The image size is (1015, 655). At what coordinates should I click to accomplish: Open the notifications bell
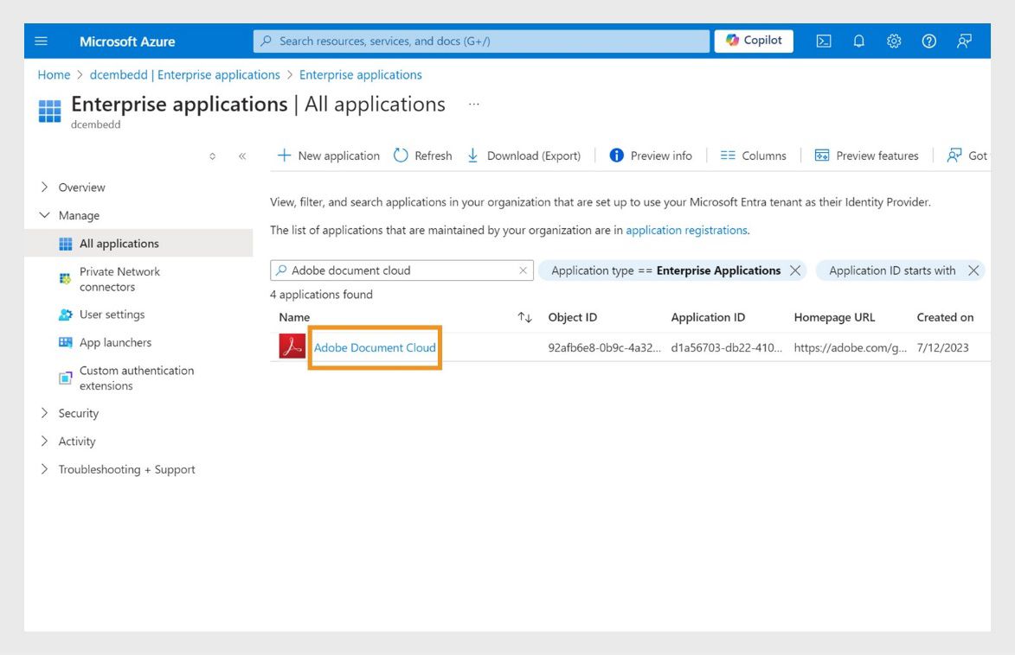(x=858, y=41)
